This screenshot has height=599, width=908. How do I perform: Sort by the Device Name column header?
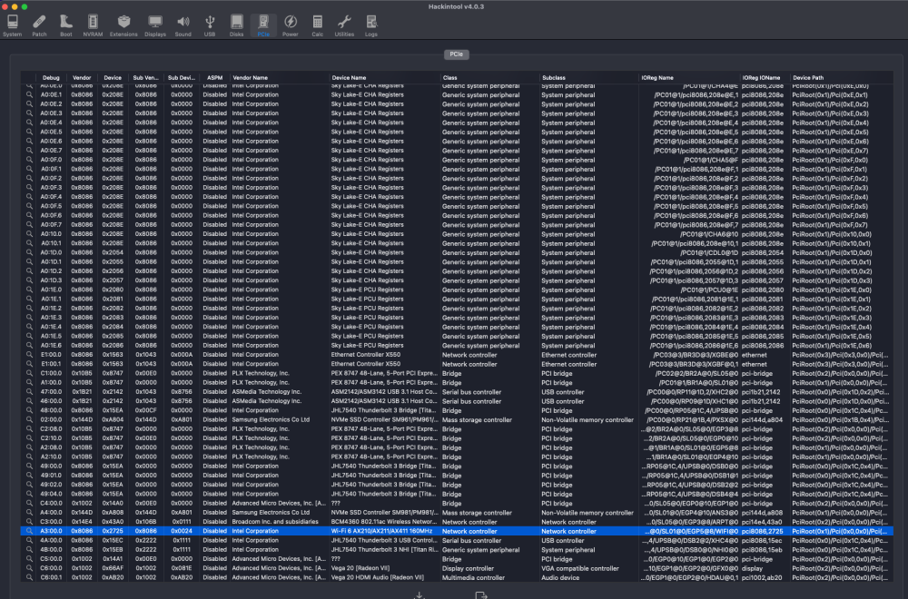(384, 77)
